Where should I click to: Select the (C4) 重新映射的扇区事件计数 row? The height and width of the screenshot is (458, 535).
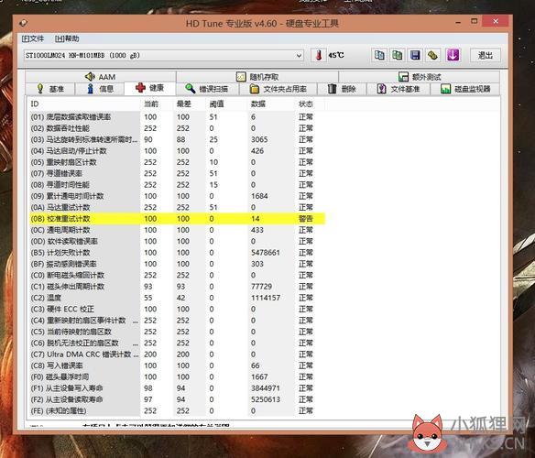(x=177, y=321)
